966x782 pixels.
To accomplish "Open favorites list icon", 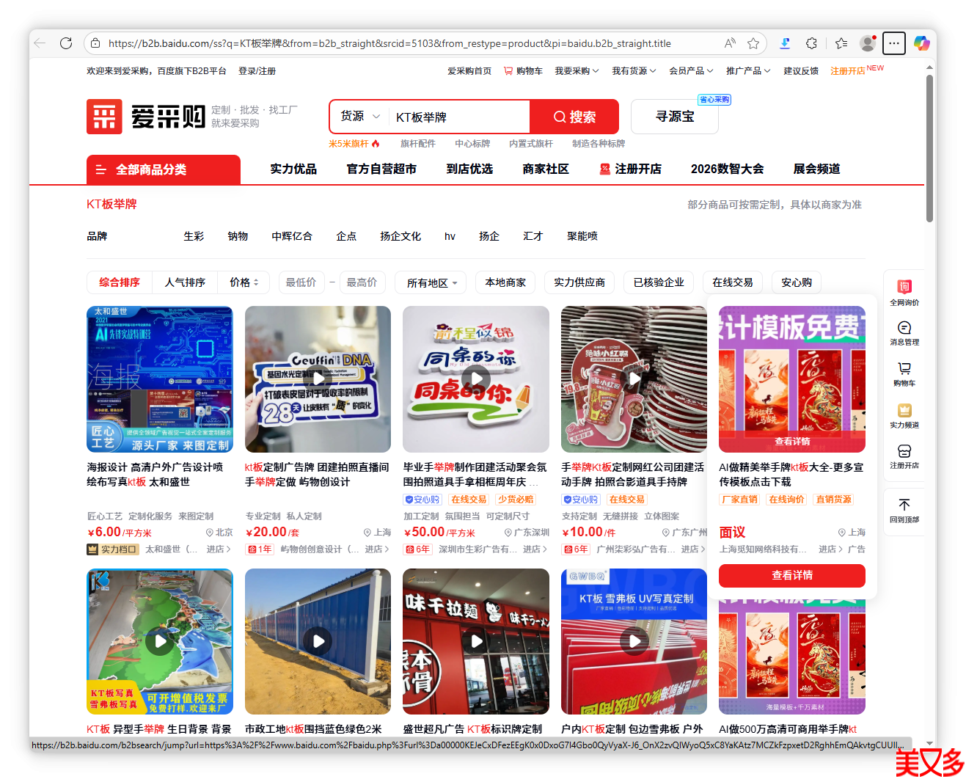I will point(841,43).
